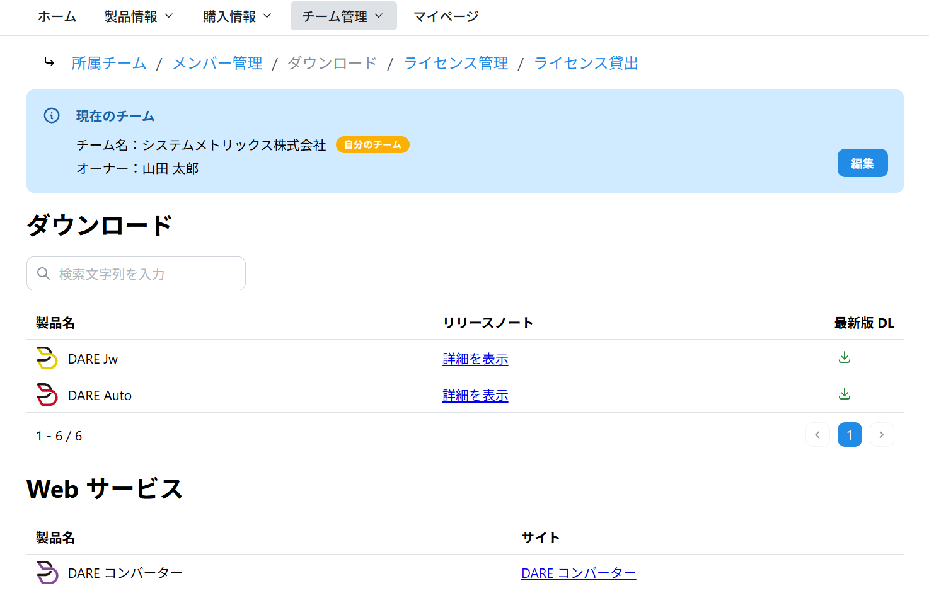This screenshot has width=929, height=598.
Task: Open the DARE コンバーター site link
Action: pyautogui.click(x=579, y=573)
